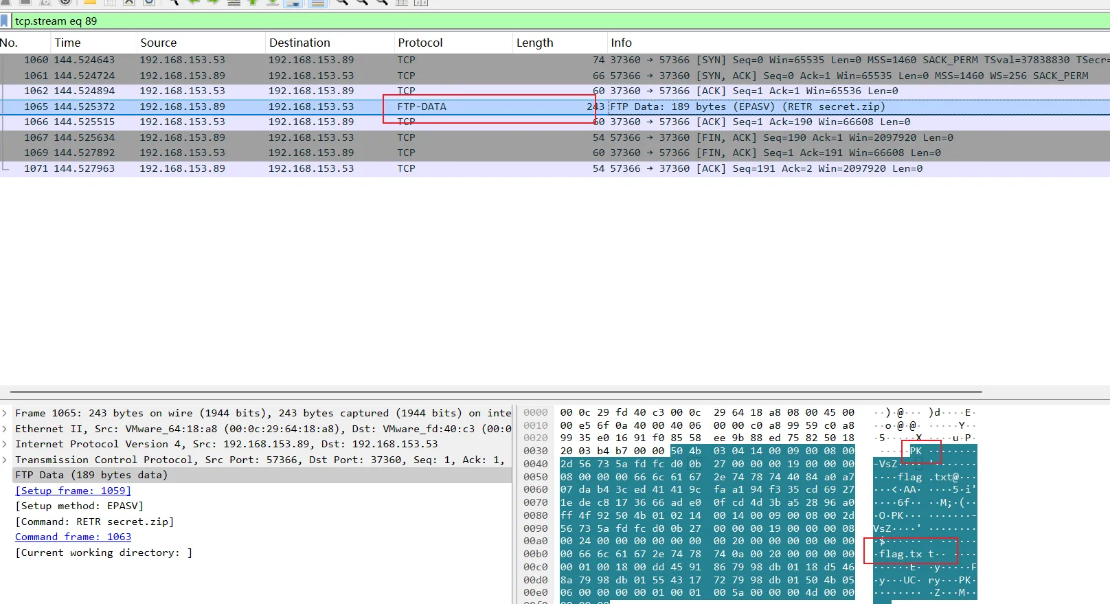
Task: Sort packets by the Time column header
Action: pyautogui.click(x=68, y=43)
